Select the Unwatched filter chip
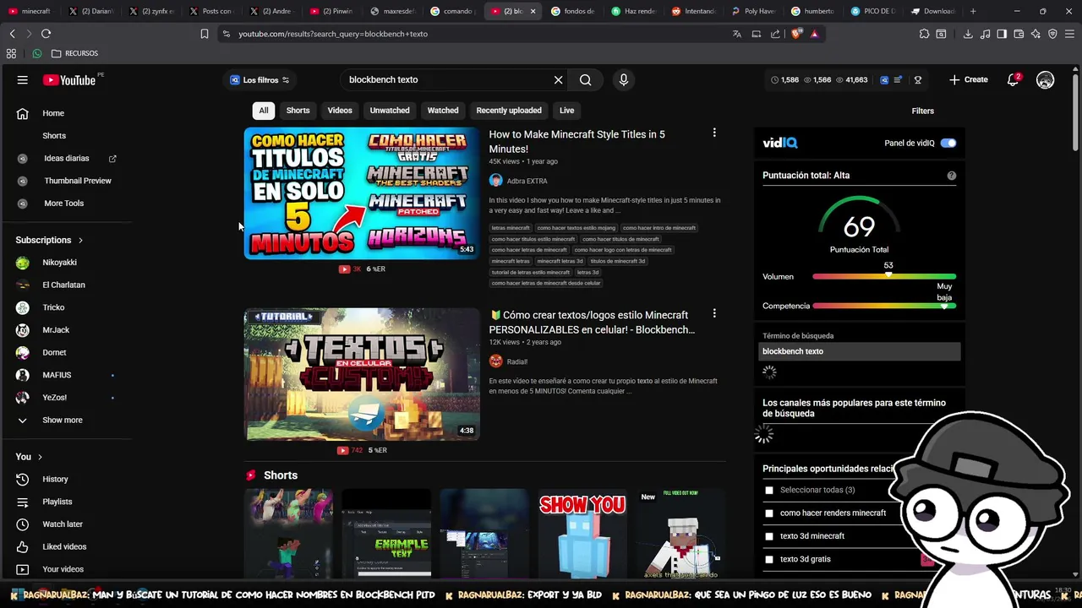 [x=390, y=111]
